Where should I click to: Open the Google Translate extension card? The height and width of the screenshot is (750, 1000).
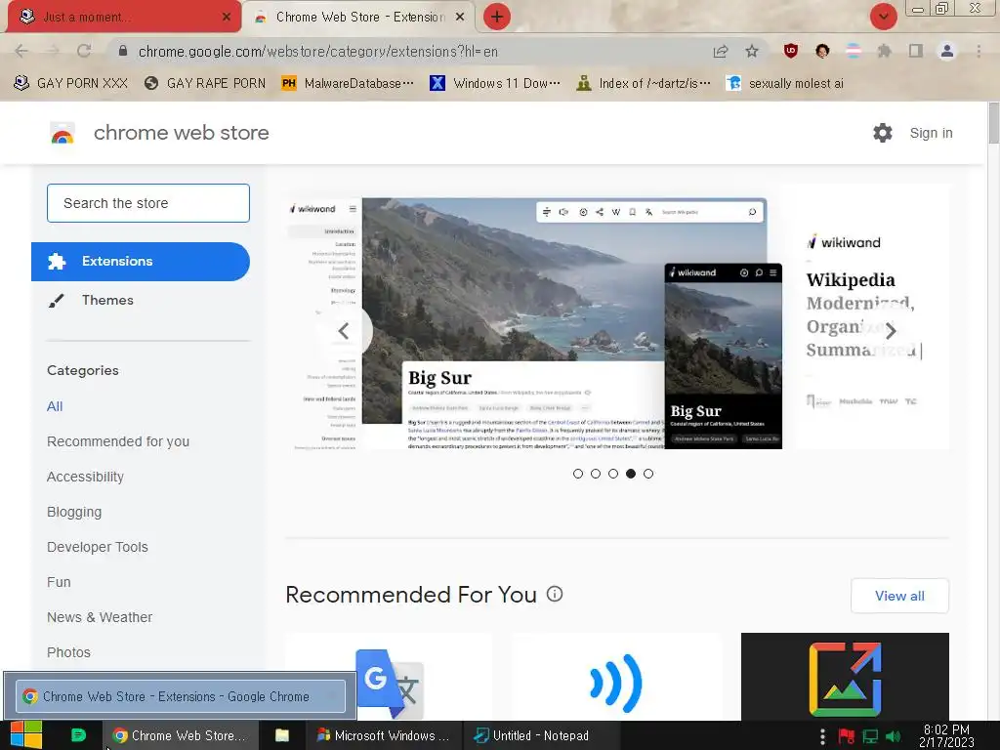pyautogui.click(x=389, y=677)
